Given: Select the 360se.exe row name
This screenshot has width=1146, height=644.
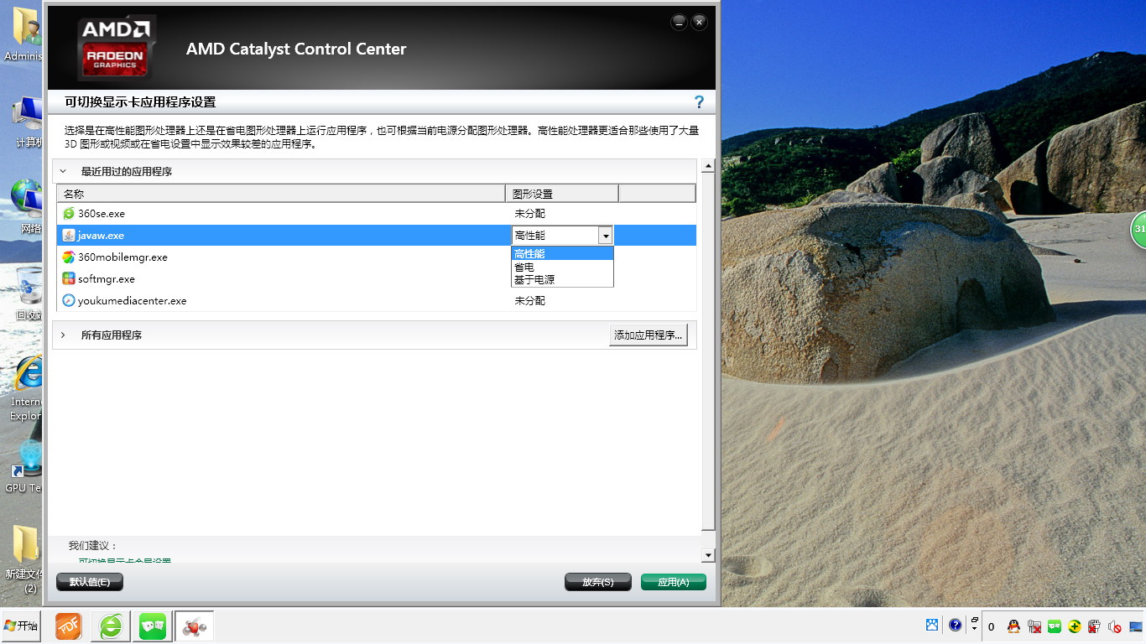Looking at the screenshot, I should click(102, 214).
